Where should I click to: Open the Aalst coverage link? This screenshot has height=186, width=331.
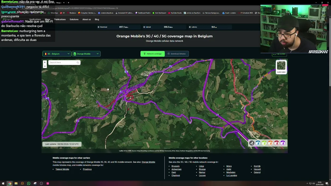[229, 169]
